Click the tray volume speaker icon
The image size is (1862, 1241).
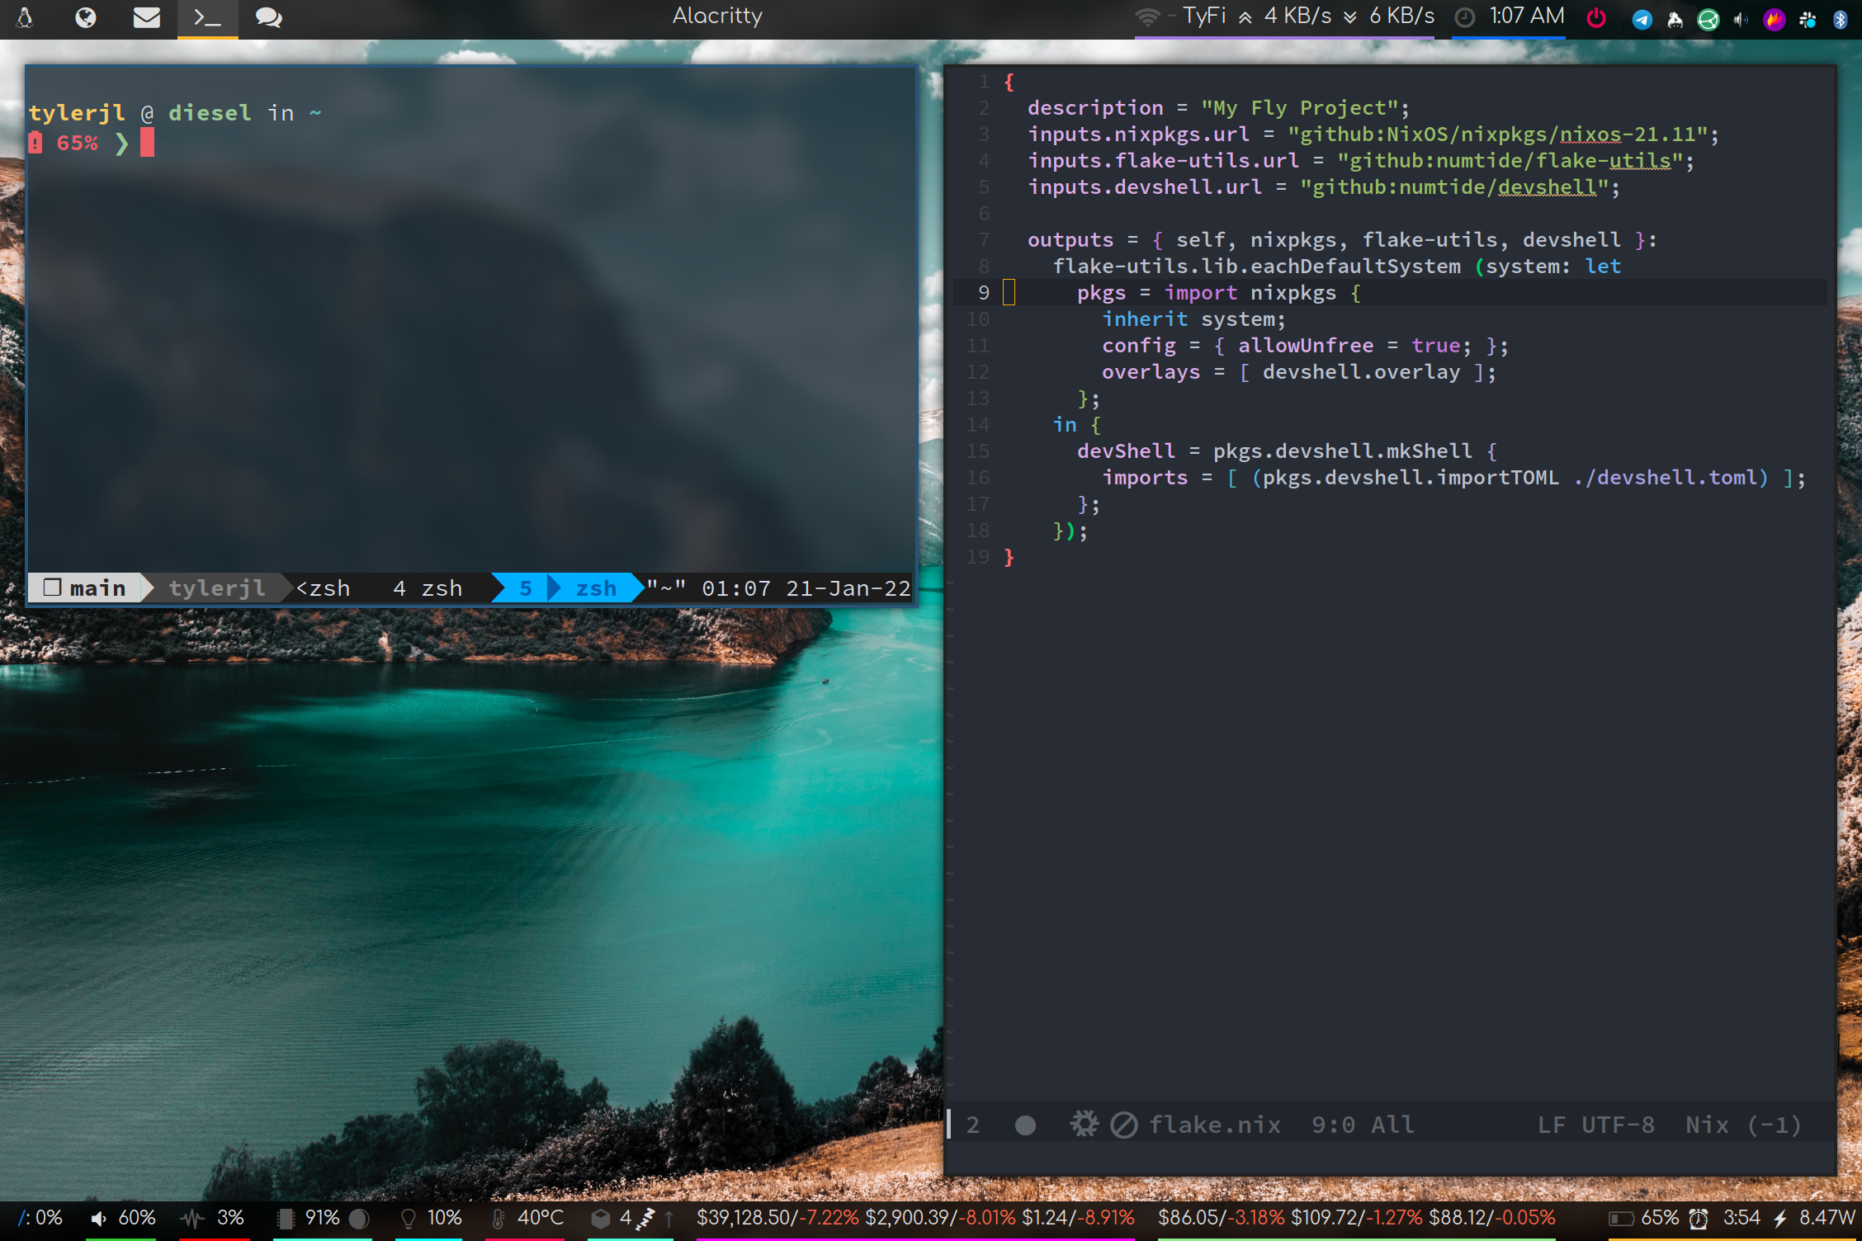1741,19
